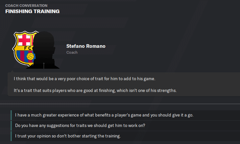Screen dimensions: 240x144
Task: Click the horizontal divider above reply options
Action: tap(120, 104)
